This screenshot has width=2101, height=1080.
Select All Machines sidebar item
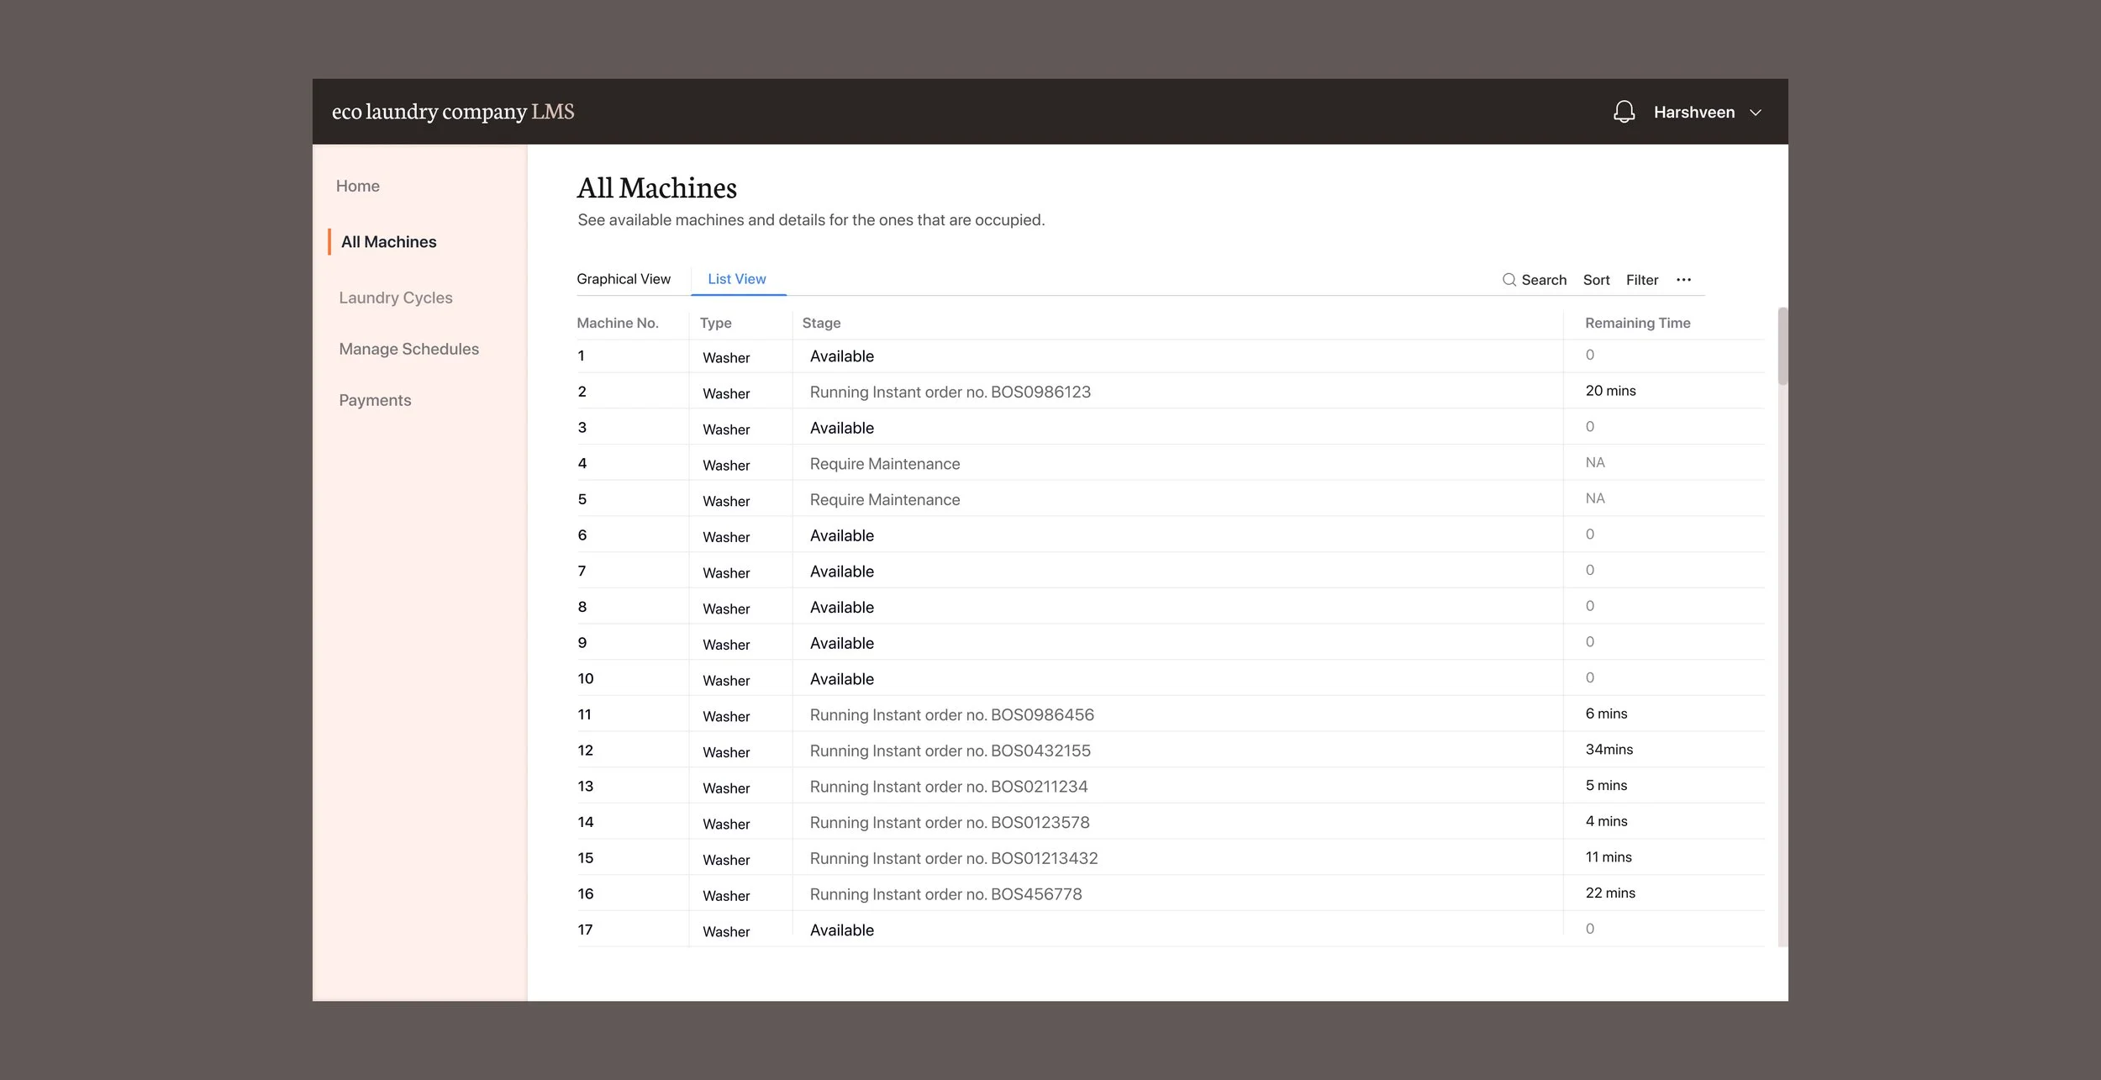(388, 242)
